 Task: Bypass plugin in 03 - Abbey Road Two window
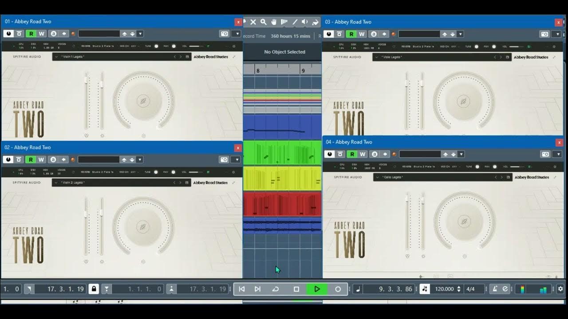click(x=329, y=34)
